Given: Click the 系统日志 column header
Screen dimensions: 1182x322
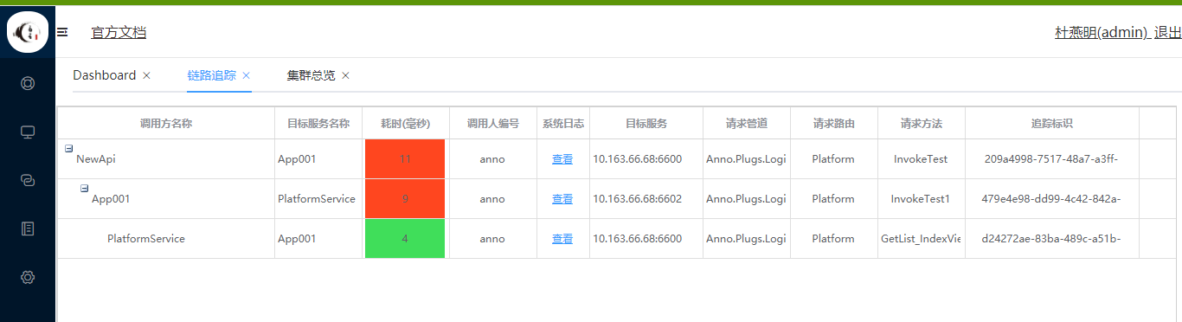Looking at the screenshot, I should 563,124.
